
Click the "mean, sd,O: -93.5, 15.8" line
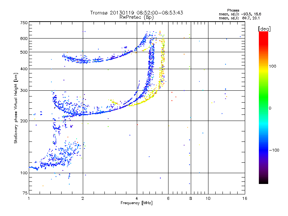tap(240, 14)
